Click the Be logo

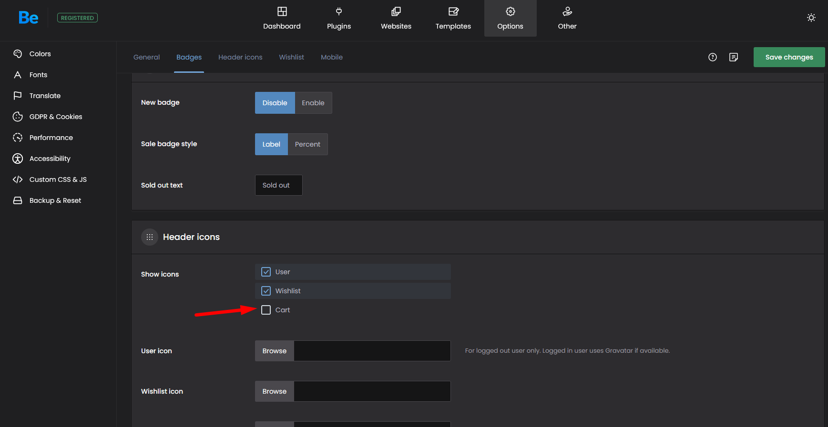(28, 18)
